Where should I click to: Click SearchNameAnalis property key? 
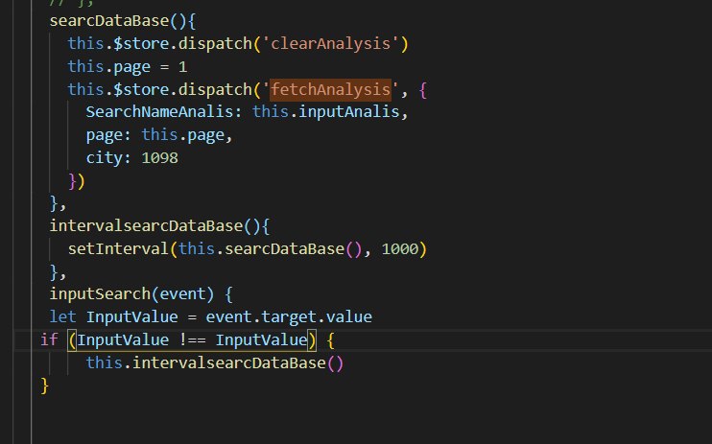(x=159, y=111)
